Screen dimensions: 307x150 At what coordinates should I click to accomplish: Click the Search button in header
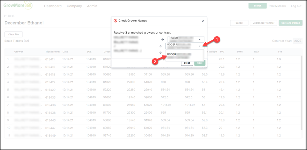click(258, 6)
